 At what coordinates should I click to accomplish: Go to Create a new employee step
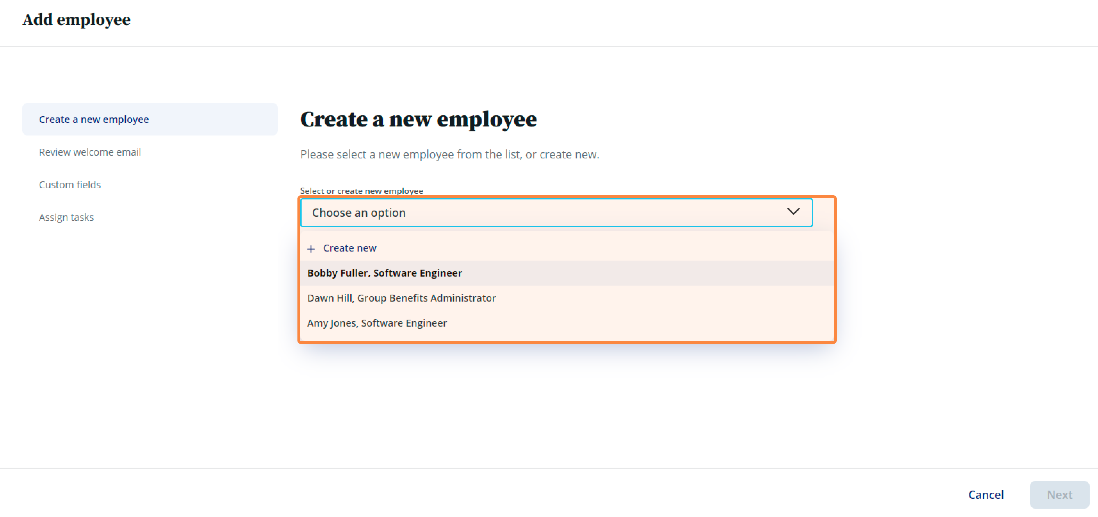150,119
